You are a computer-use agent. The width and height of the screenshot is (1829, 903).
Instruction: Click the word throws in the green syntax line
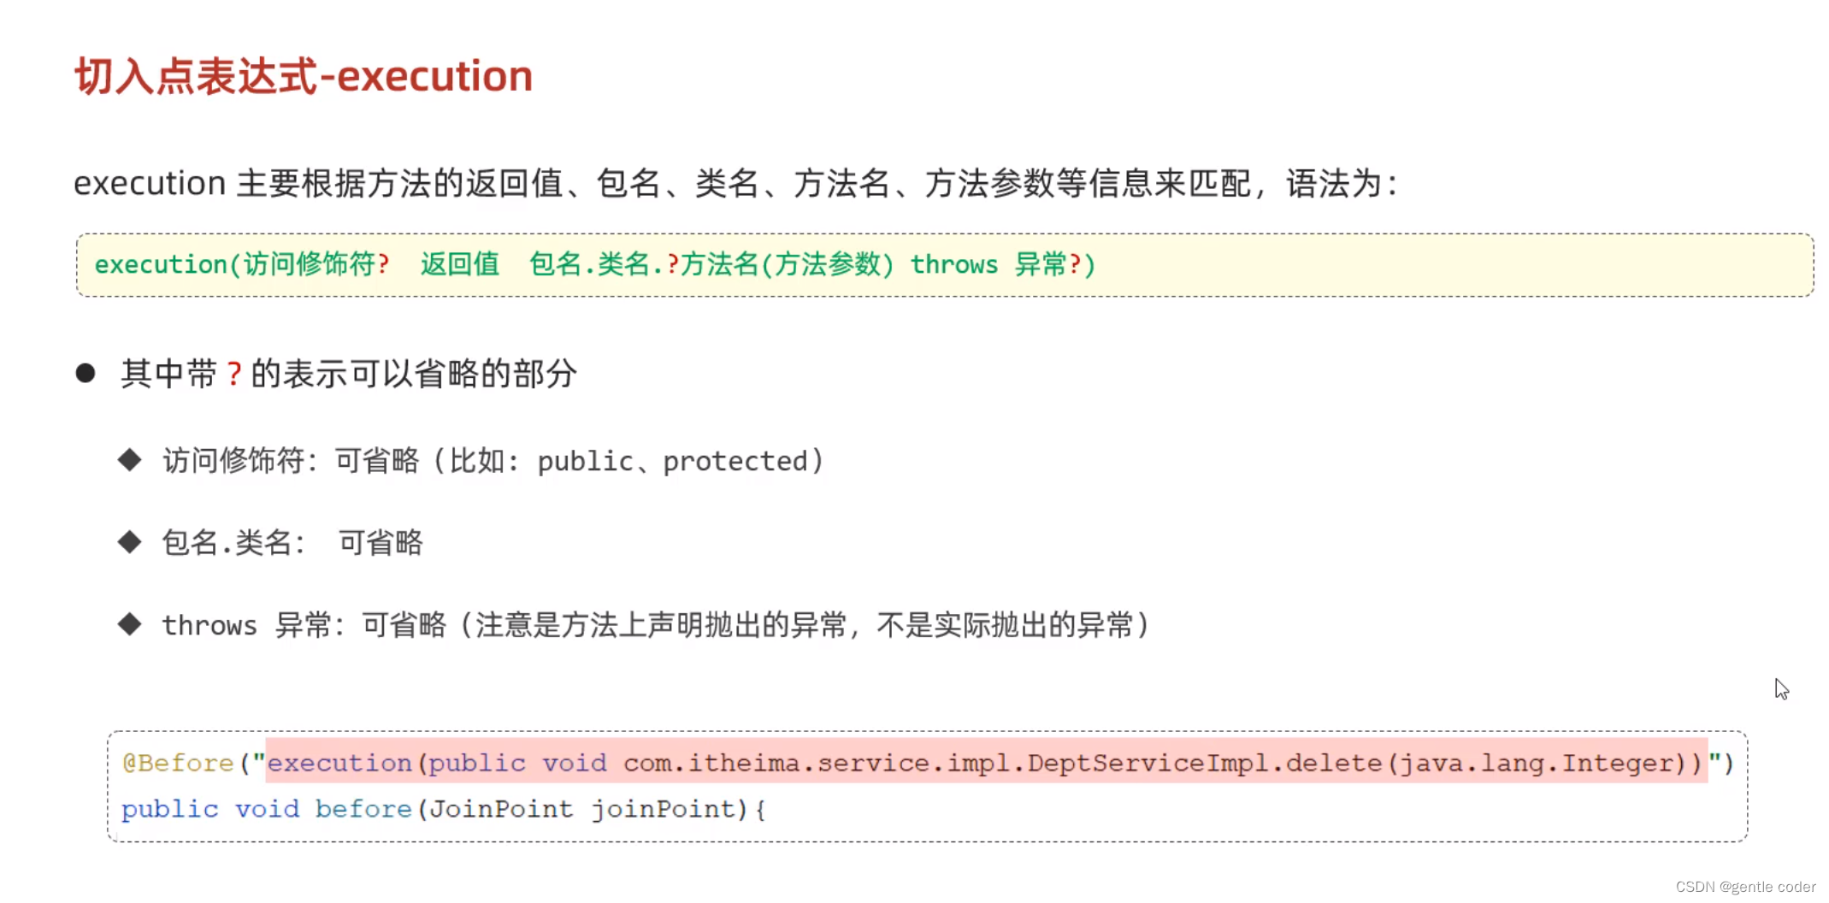(953, 265)
